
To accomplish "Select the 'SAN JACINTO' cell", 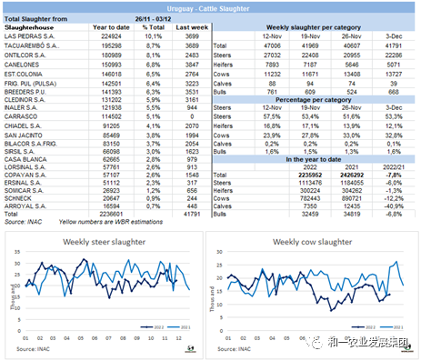I will 23,135.
